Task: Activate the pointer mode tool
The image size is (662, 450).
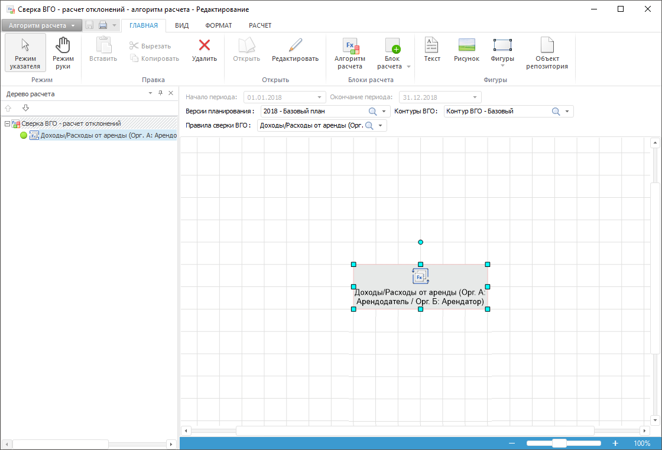Action: pos(25,53)
